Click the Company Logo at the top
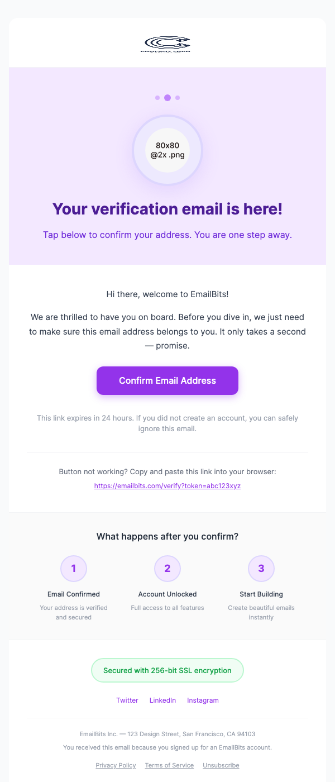The height and width of the screenshot is (782, 335). pyautogui.click(x=167, y=44)
